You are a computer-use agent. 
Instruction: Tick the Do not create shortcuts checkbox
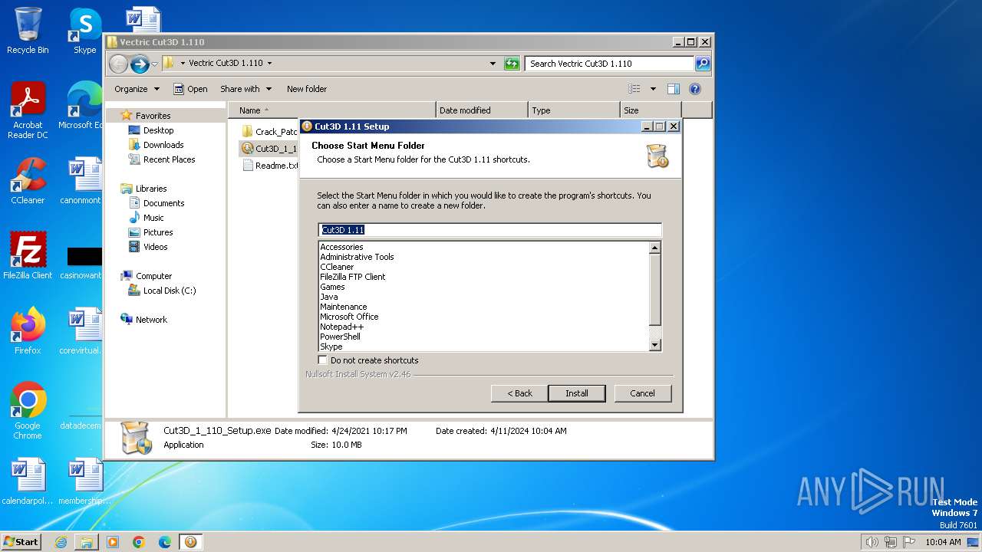pos(322,360)
